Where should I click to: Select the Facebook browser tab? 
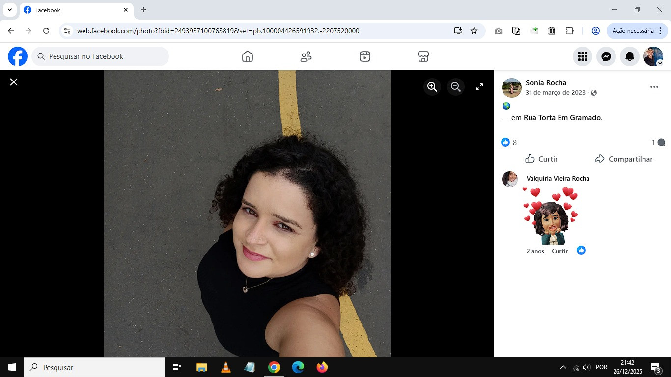click(x=74, y=10)
